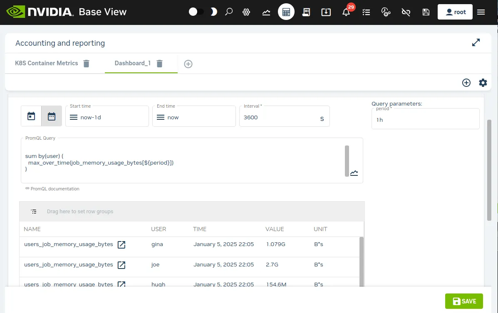The width and height of the screenshot is (498, 313).
Task: Sort by UNIT column header
Action: [320, 229]
